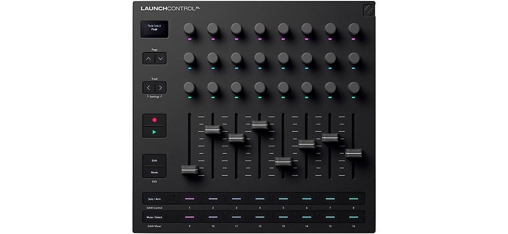The height and width of the screenshot is (234, 508).
Task: Click the Track right arrow button
Action: [161, 87]
